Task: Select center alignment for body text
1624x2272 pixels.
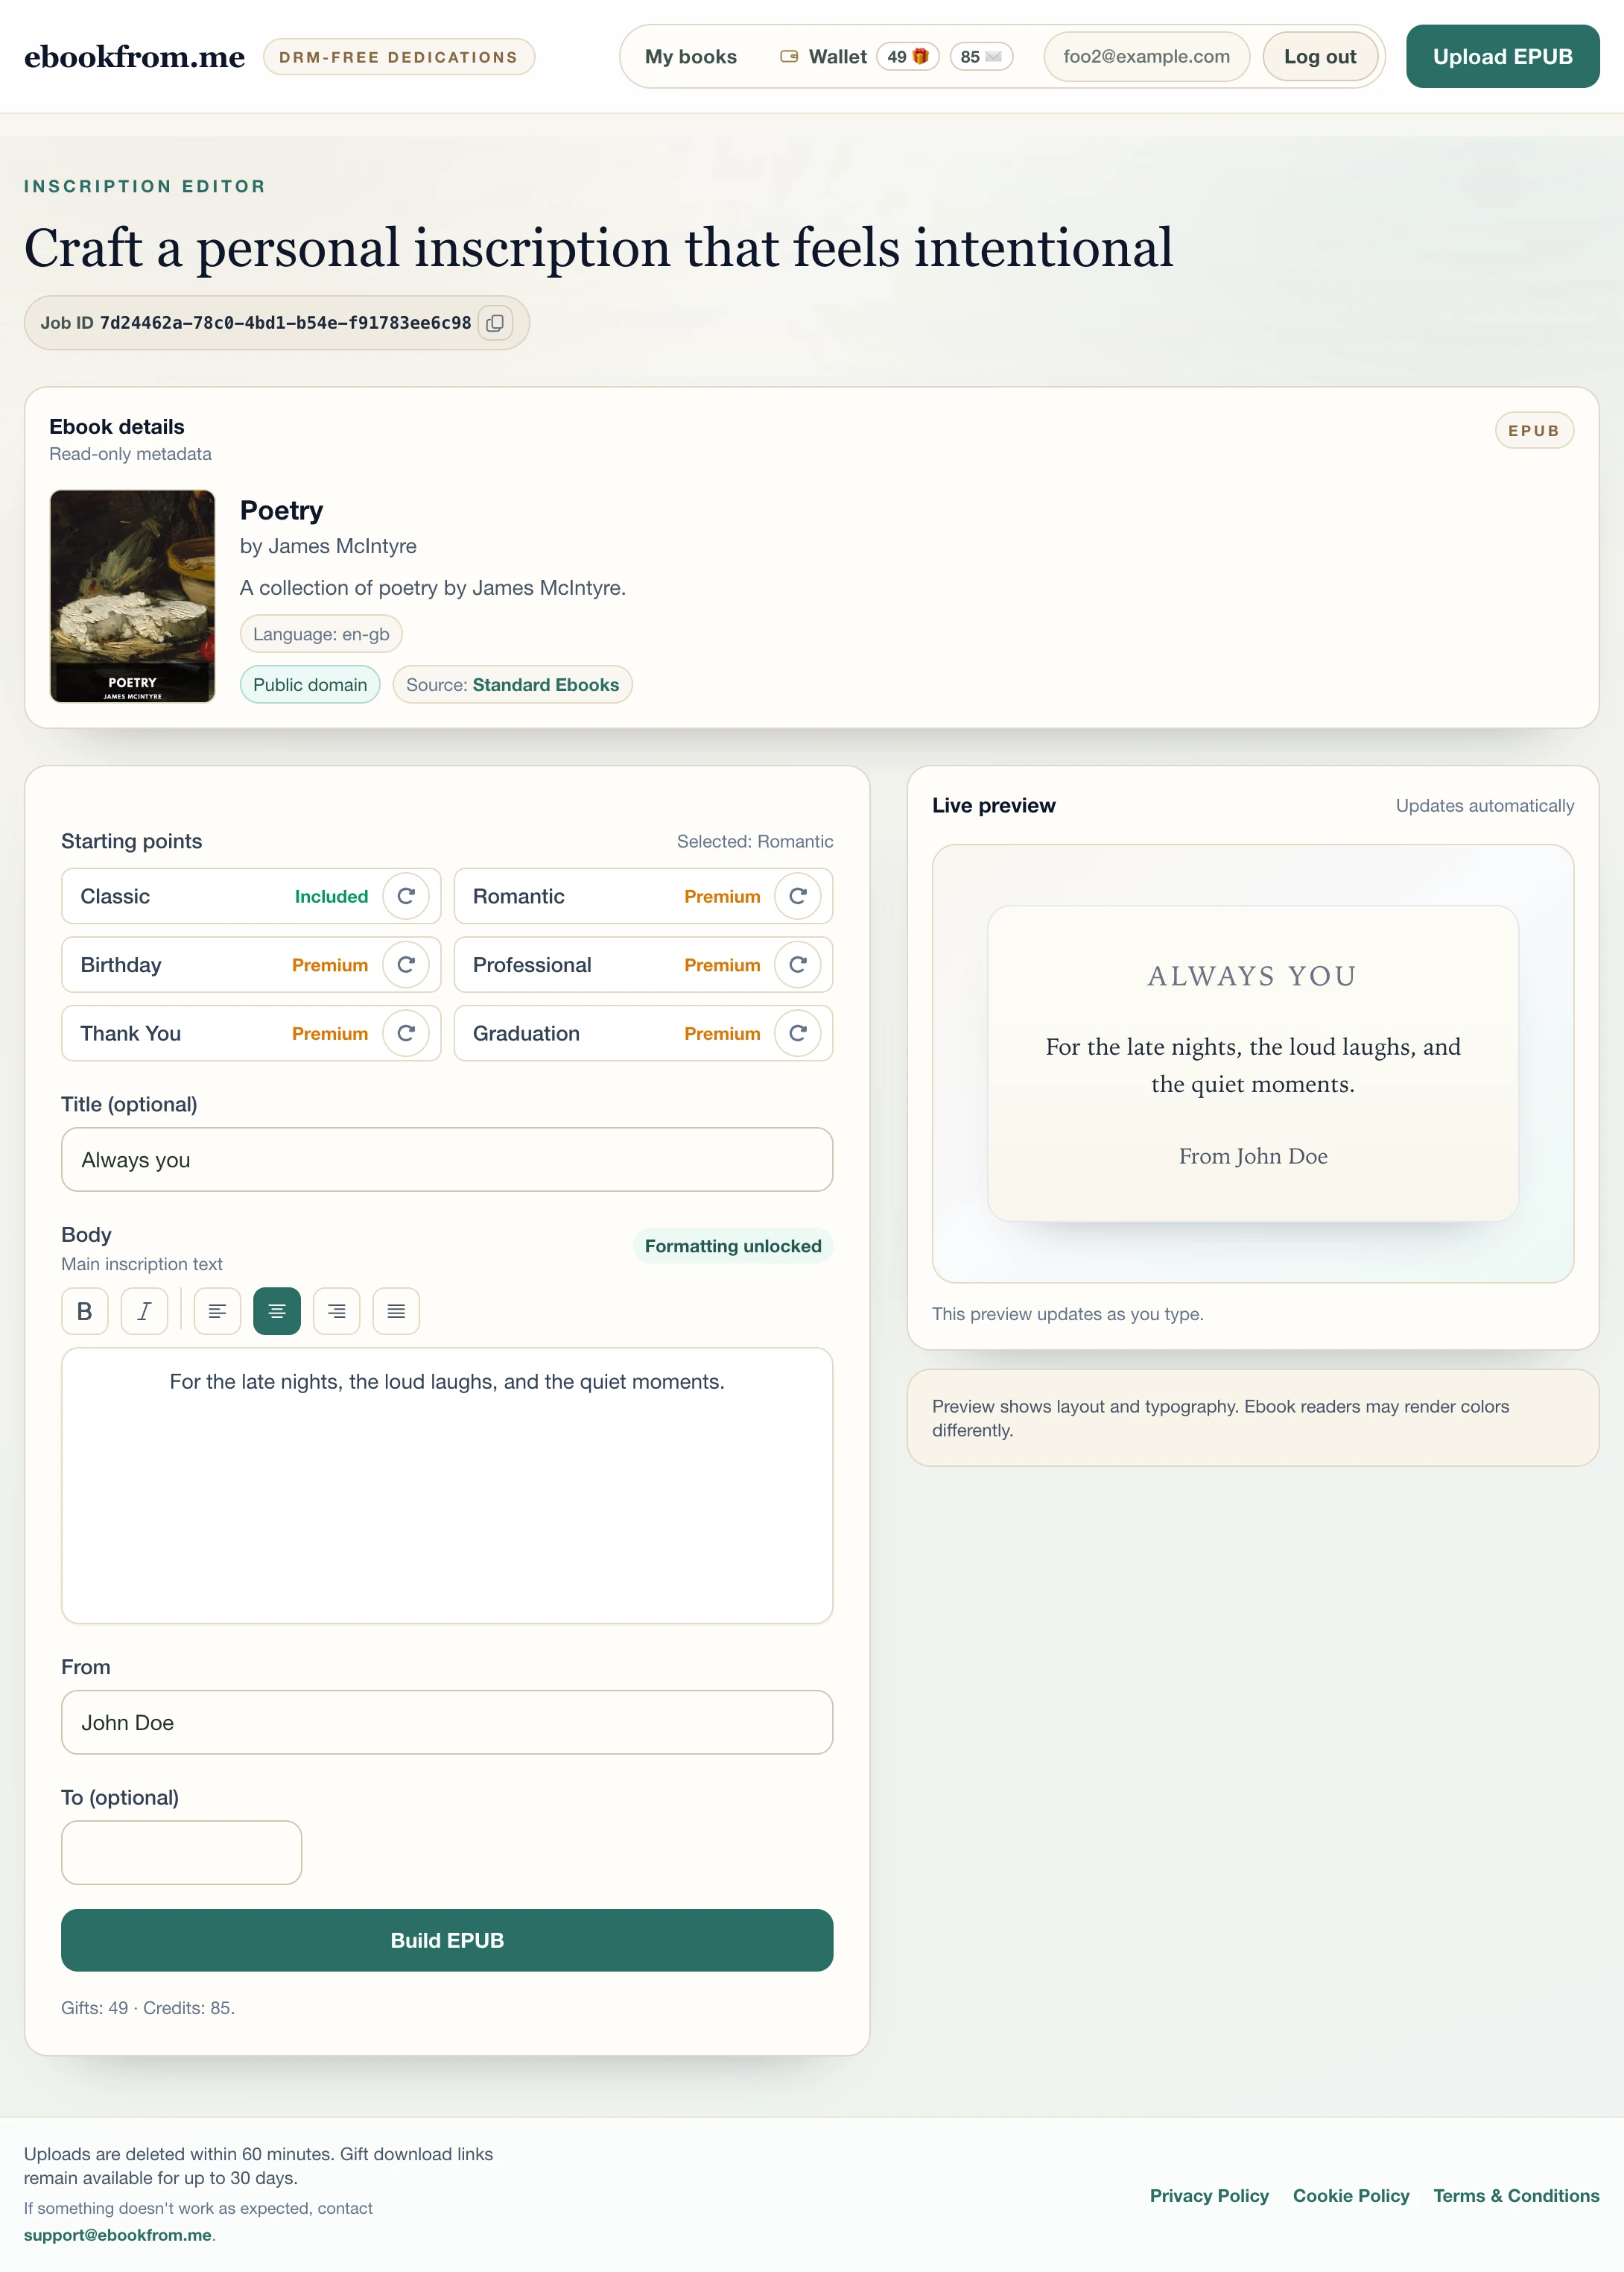Action: click(x=277, y=1310)
